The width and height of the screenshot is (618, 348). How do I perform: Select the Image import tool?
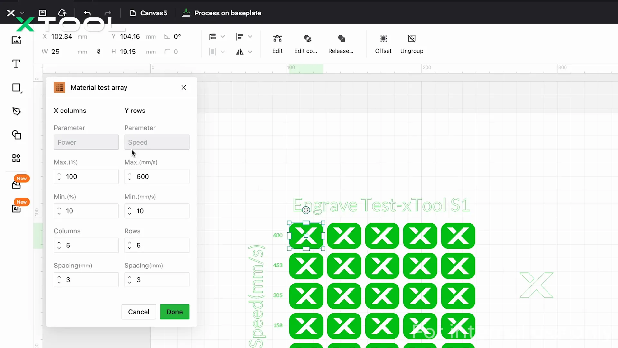click(x=16, y=40)
